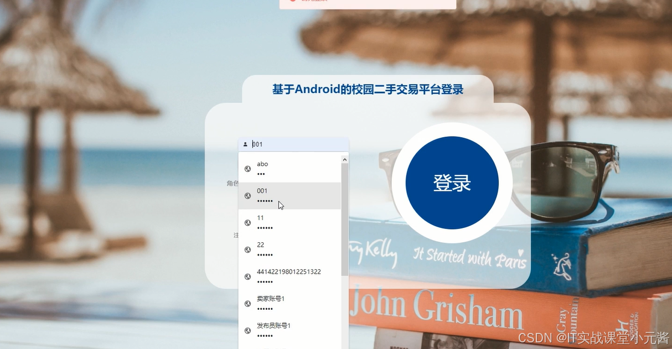Click globe icon beside the 11 entry
Viewport: 672px width, 349px height.
pos(247,222)
